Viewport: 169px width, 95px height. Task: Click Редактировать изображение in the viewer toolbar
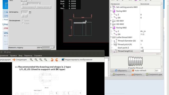point(77,60)
